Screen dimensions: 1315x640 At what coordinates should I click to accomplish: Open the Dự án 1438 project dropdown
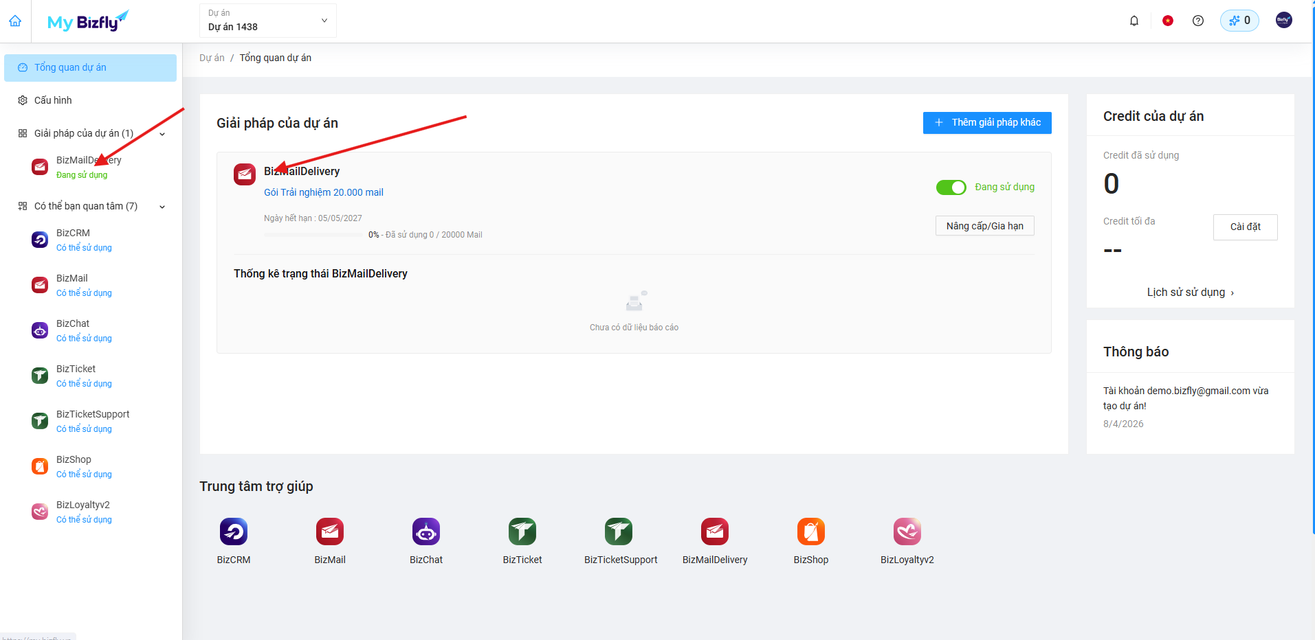pos(268,21)
